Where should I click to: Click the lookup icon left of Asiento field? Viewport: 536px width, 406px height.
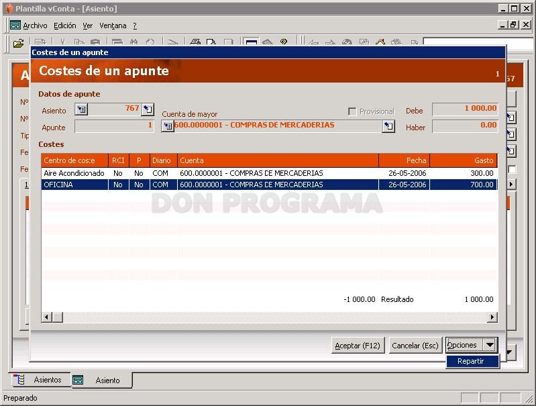pyautogui.click(x=81, y=109)
